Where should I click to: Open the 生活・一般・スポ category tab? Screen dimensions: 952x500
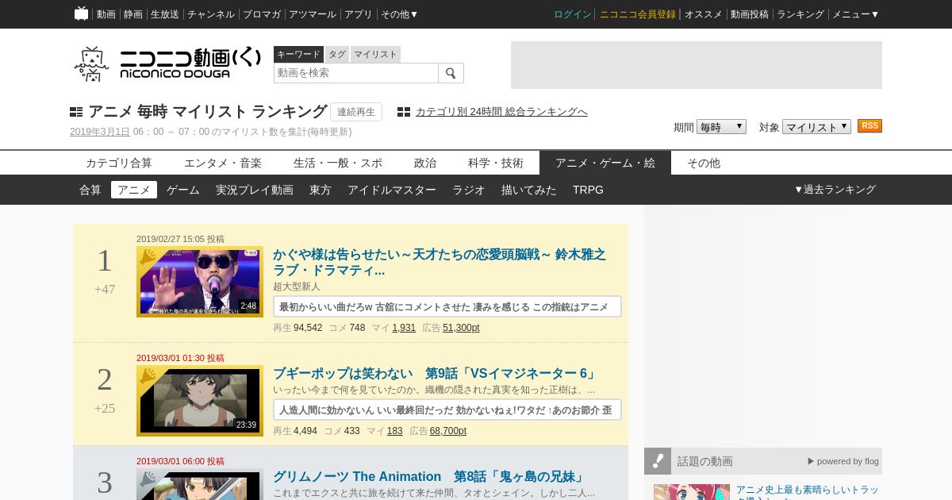[x=338, y=163]
